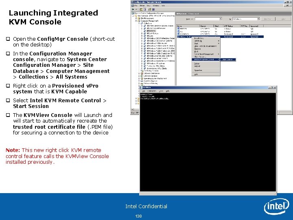Viewport: 293px width, 220px height.
Task: Click the properties/help toolbar icon with question mark
Action: [150, 9]
